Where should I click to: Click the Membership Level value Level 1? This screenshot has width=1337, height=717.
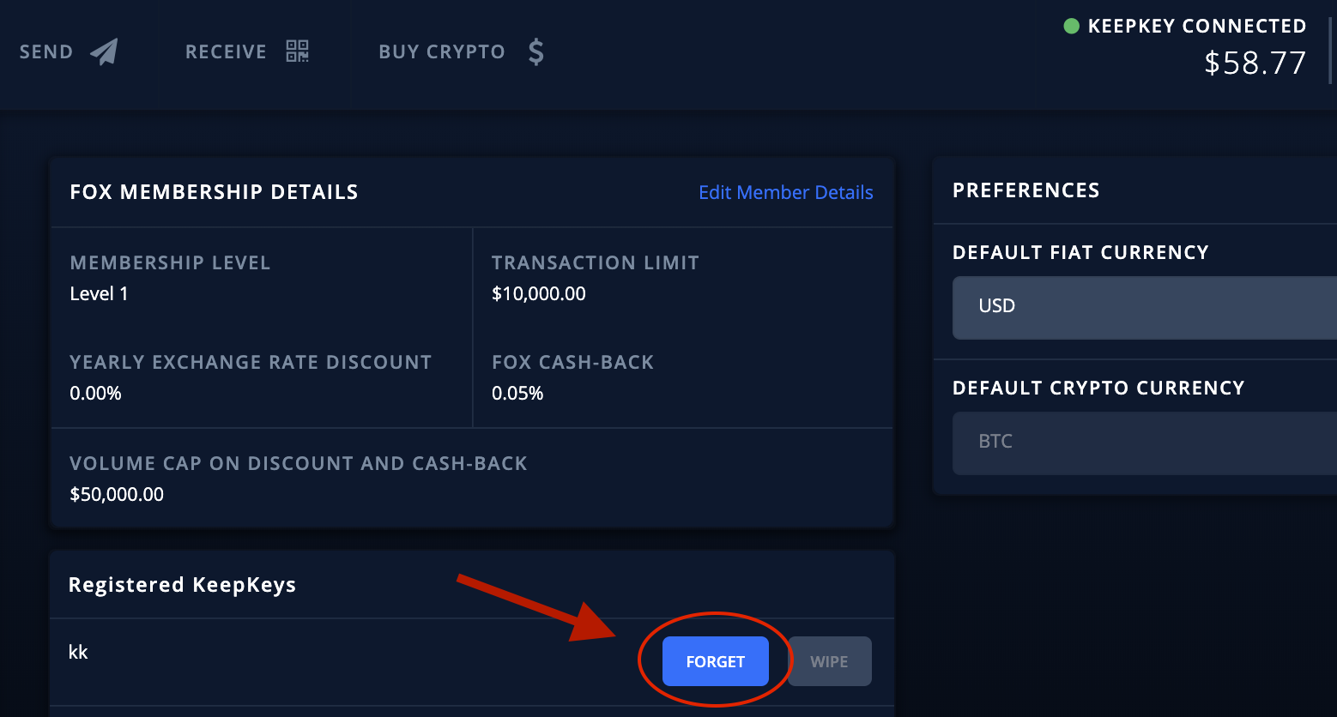(x=99, y=293)
